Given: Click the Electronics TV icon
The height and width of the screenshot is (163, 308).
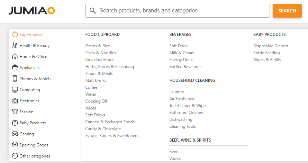Looking at the screenshot, I should 15,101.
